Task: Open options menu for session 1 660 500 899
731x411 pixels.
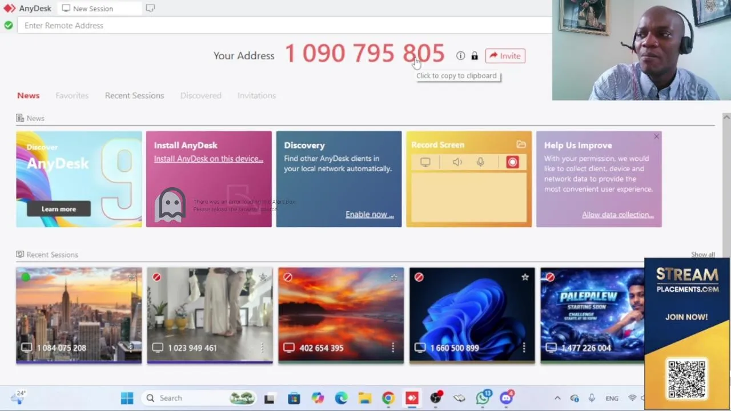Action: click(x=524, y=348)
